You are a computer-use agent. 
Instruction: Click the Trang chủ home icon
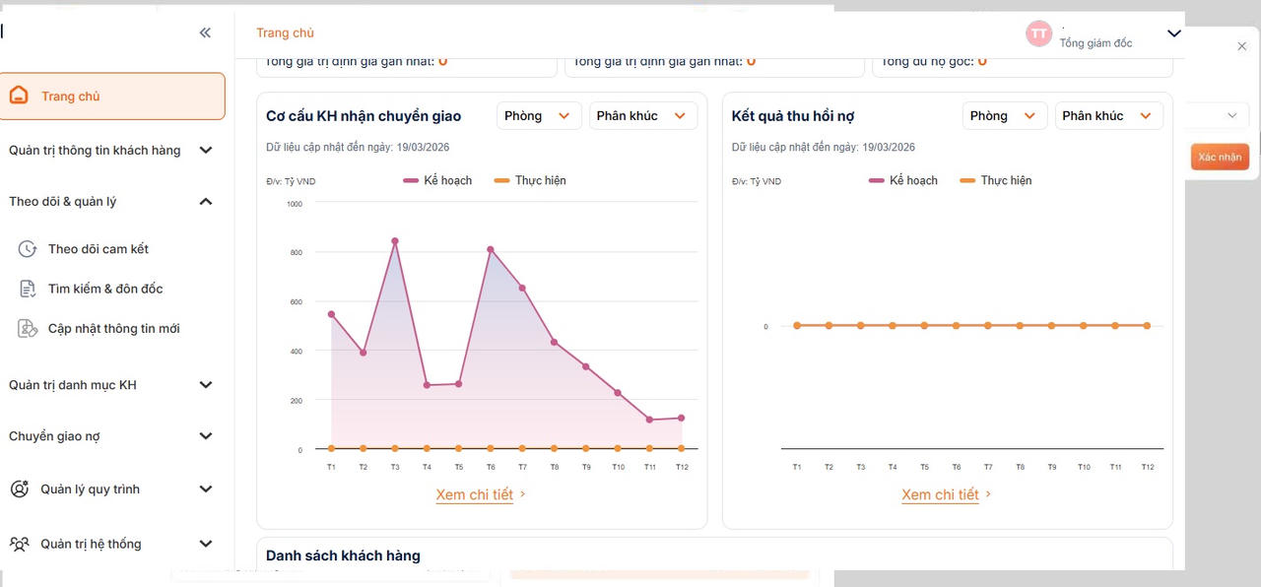[19, 96]
